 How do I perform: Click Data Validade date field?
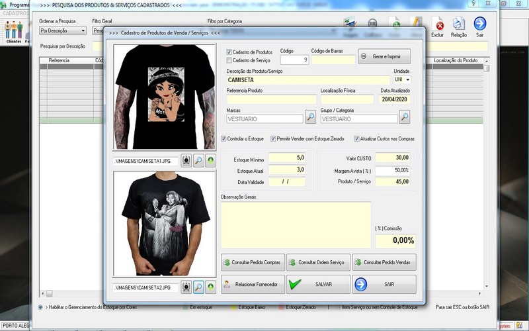[x=287, y=181]
